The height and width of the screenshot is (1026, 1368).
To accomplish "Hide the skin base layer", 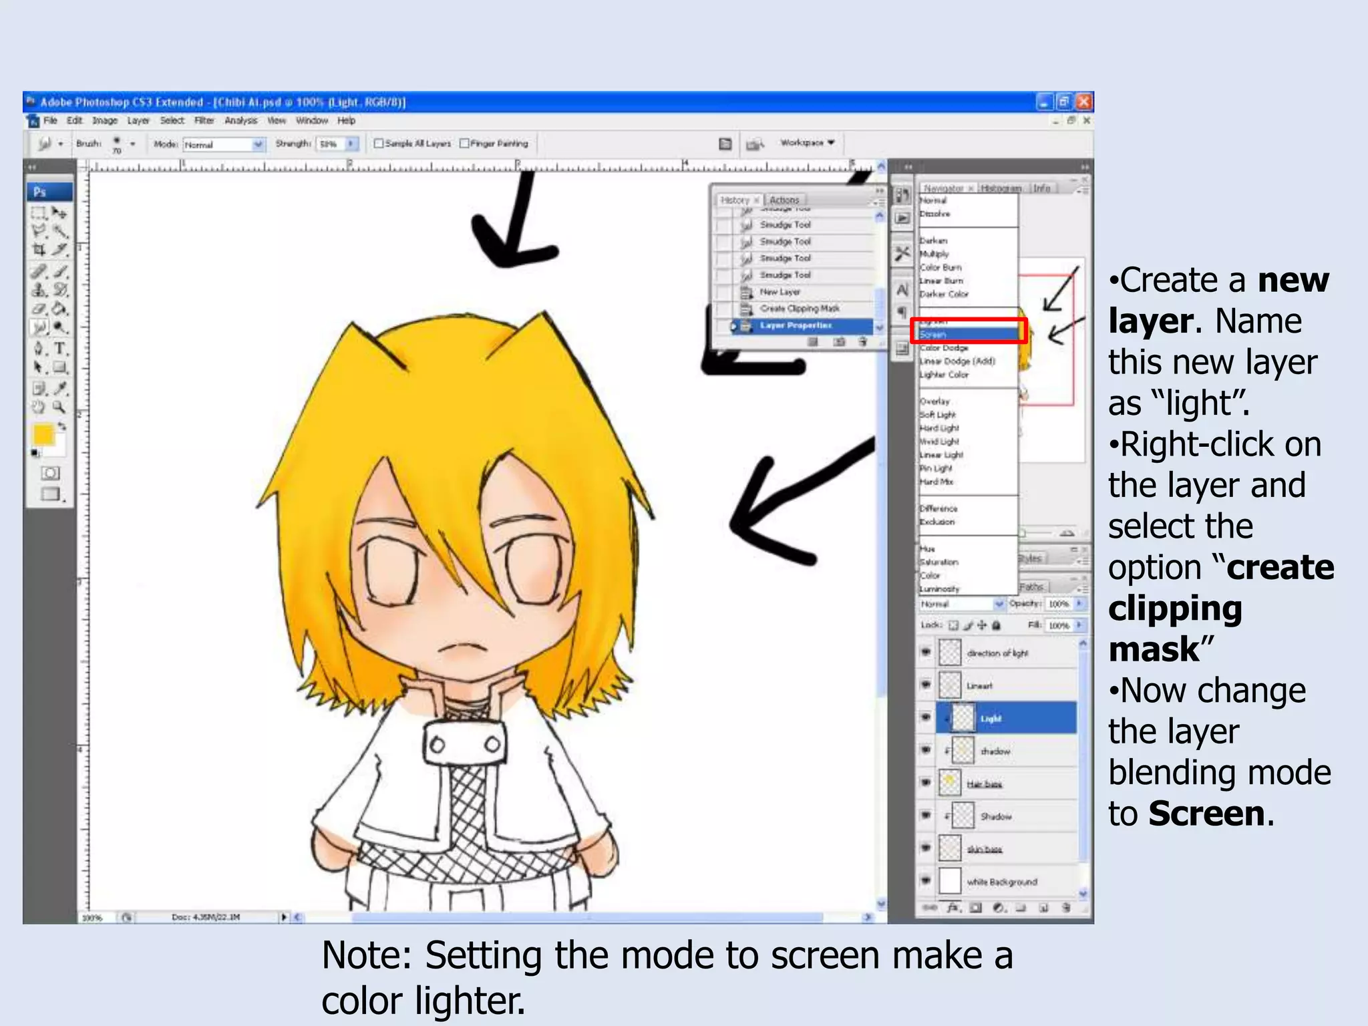I will 926,848.
